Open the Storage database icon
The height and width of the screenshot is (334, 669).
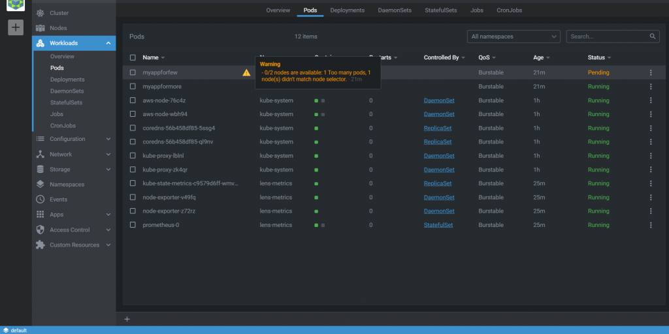click(x=40, y=170)
